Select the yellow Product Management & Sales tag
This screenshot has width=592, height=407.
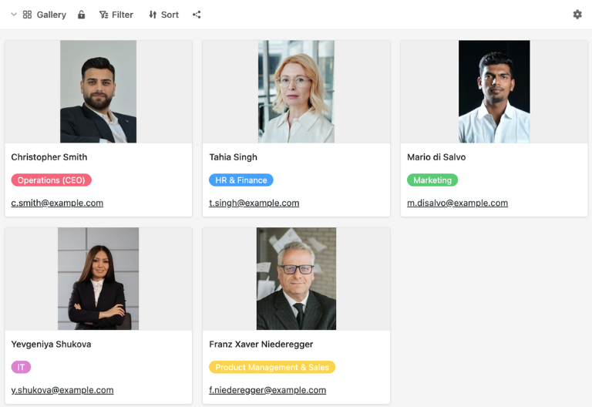(x=272, y=367)
